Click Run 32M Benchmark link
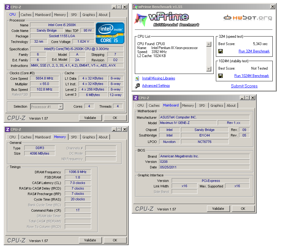Screen dimensions: 281x250 pyautogui.click(x=254, y=51)
